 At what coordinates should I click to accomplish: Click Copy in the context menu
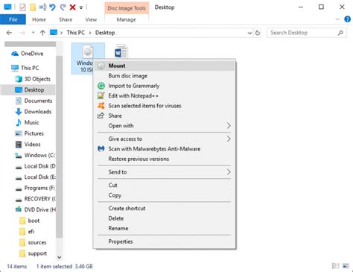coord(164,195)
